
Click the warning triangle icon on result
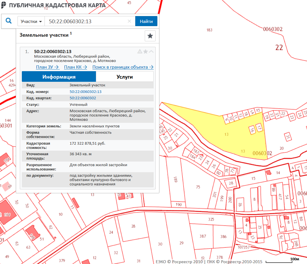(x=140, y=51)
